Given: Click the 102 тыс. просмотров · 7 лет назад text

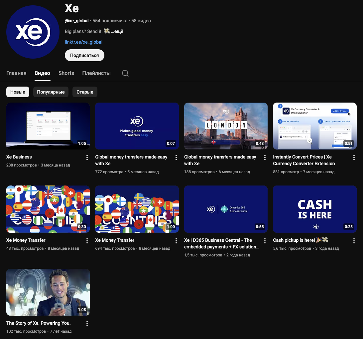Looking at the screenshot, I should click(39, 331).
